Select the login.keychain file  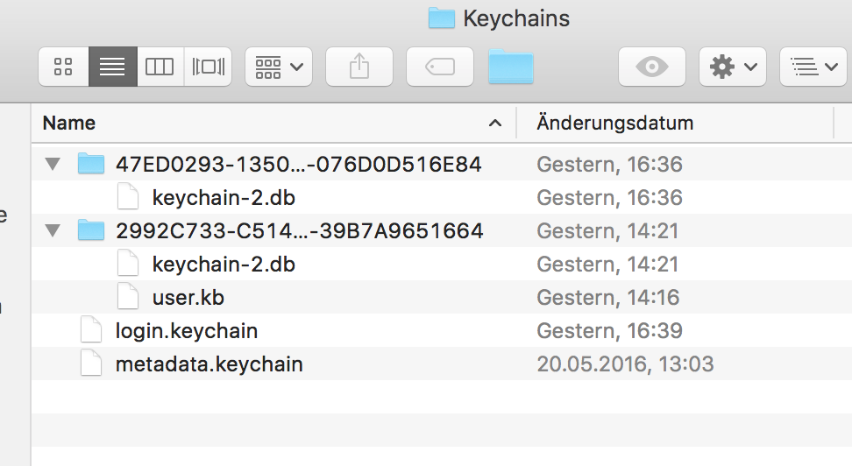click(186, 331)
